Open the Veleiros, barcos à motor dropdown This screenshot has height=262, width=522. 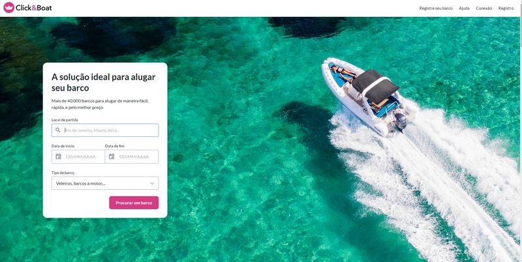pyautogui.click(x=105, y=183)
